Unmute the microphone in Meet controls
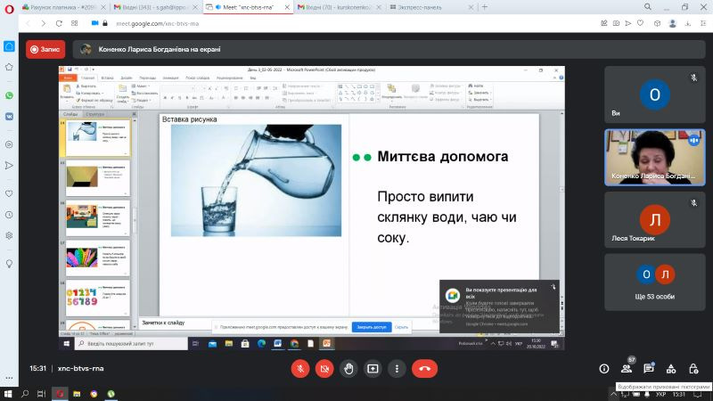713x401 pixels. pyautogui.click(x=300, y=369)
